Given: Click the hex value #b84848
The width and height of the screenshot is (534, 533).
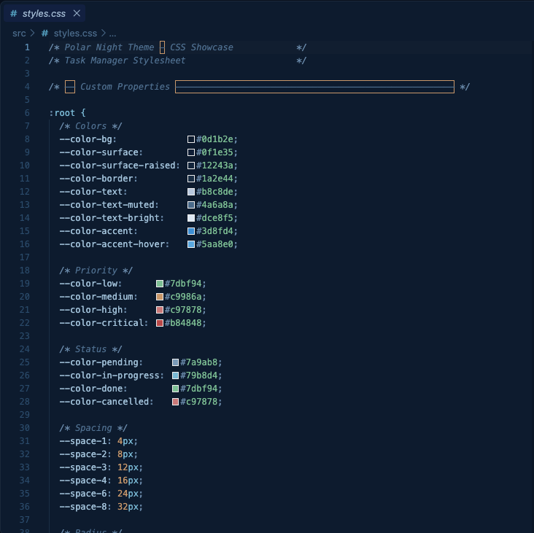Looking at the screenshot, I should coord(183,323).
